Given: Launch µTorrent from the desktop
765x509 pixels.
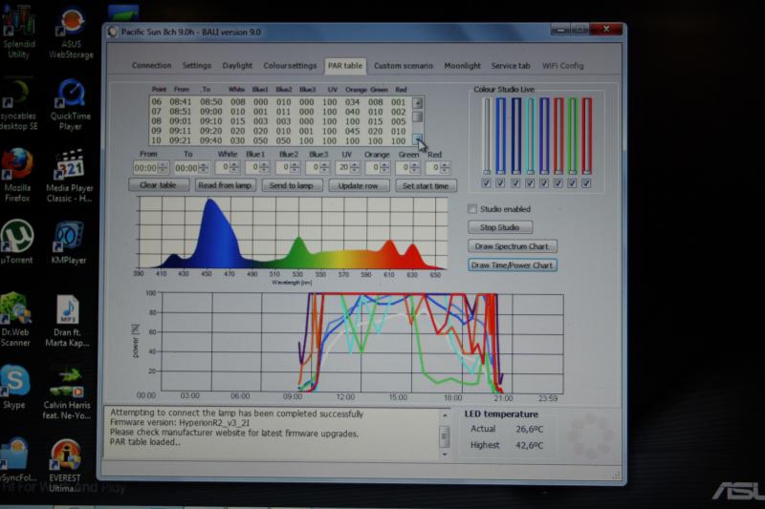Looking at the screenshot, I should (17, 235).
